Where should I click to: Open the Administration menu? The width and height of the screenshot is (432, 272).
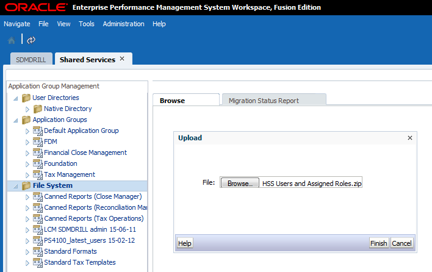tap(123, 24)
